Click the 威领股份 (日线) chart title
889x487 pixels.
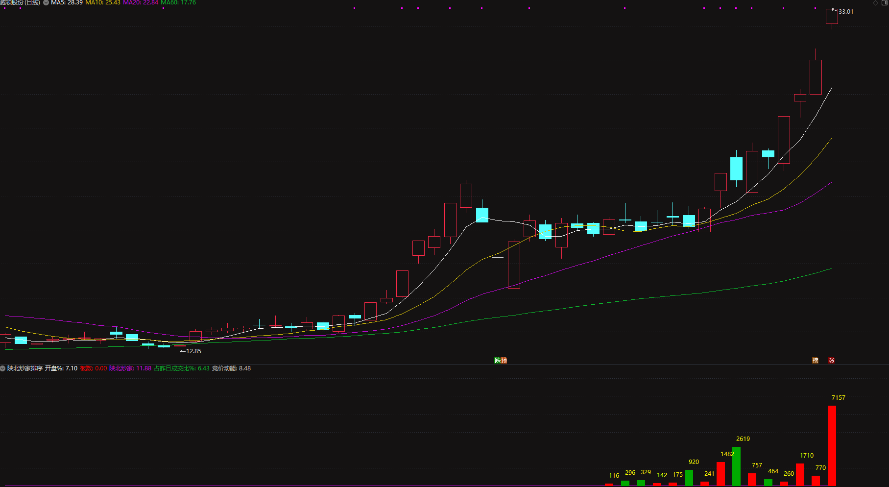tap(20, 3)
